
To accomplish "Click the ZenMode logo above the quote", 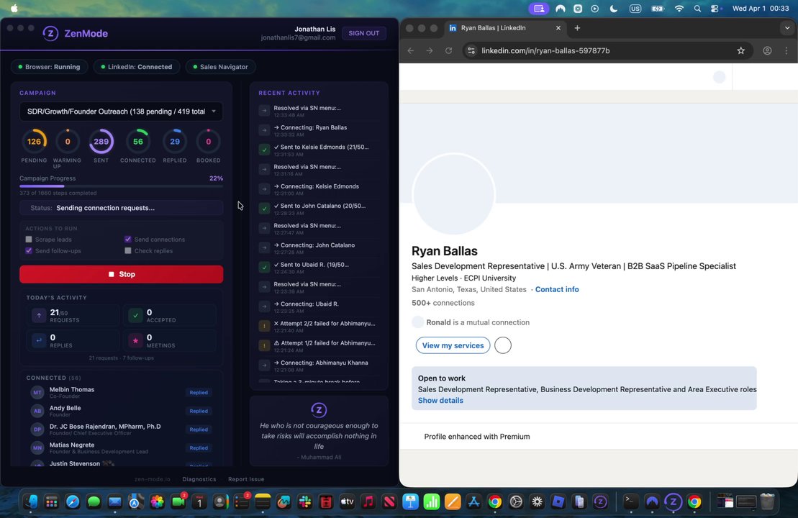I will tap(319, 410).
